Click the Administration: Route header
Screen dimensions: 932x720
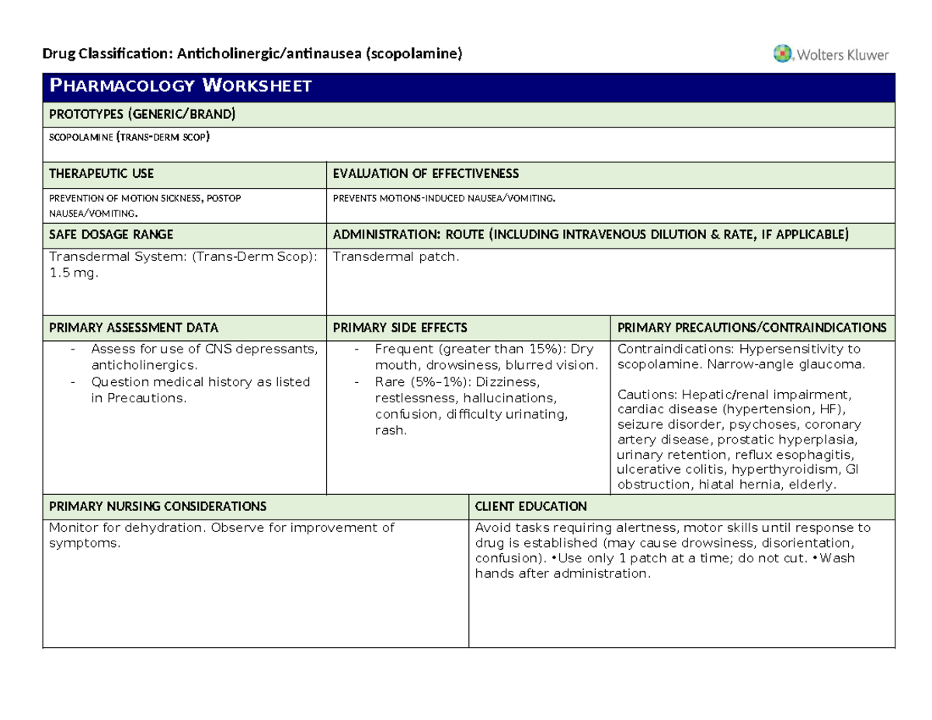point(590,234)
